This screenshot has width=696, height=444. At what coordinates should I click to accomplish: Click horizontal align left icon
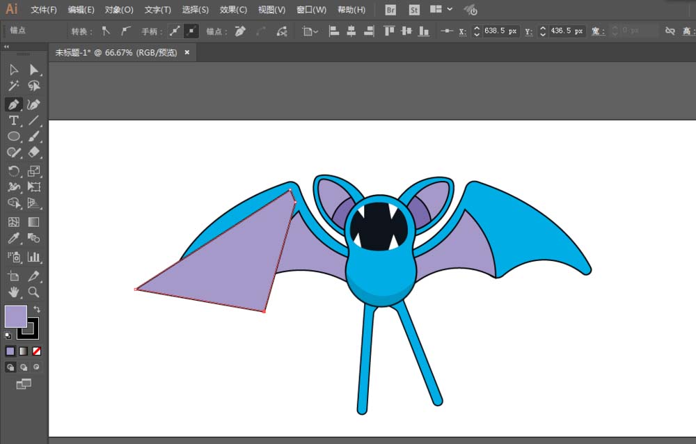coord(334,31)
